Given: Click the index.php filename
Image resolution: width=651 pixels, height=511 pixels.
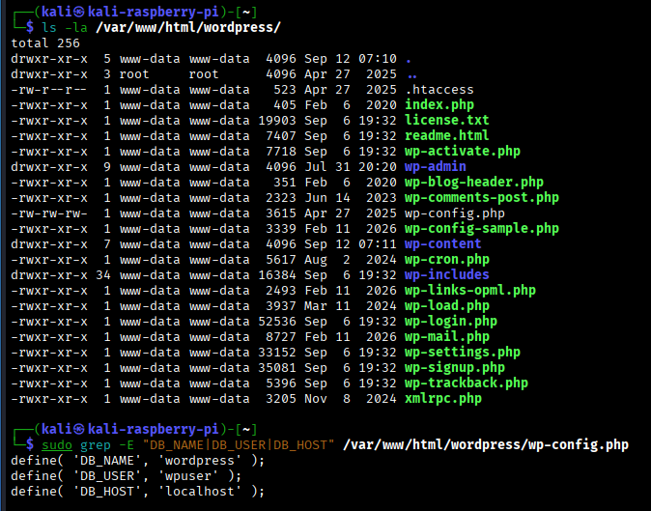Looking at the screenshot, I should [439, 105].
